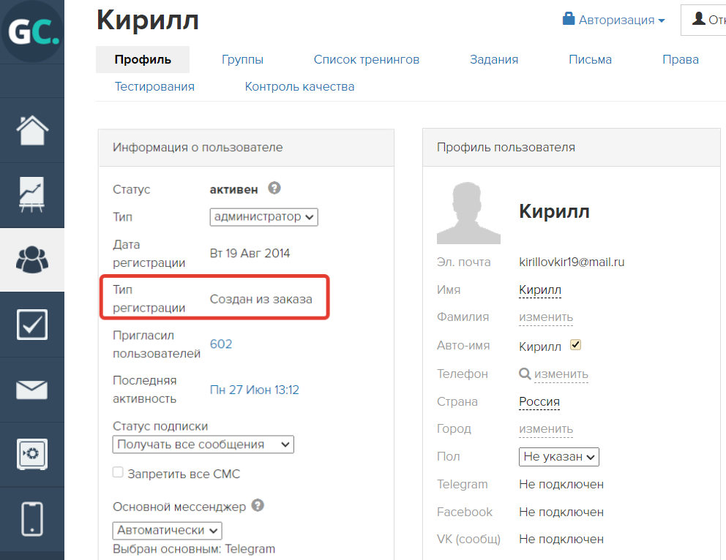Open the Пол Не указан dropdown
Viewport: 726px width, 560px height.
click(559, 457)
